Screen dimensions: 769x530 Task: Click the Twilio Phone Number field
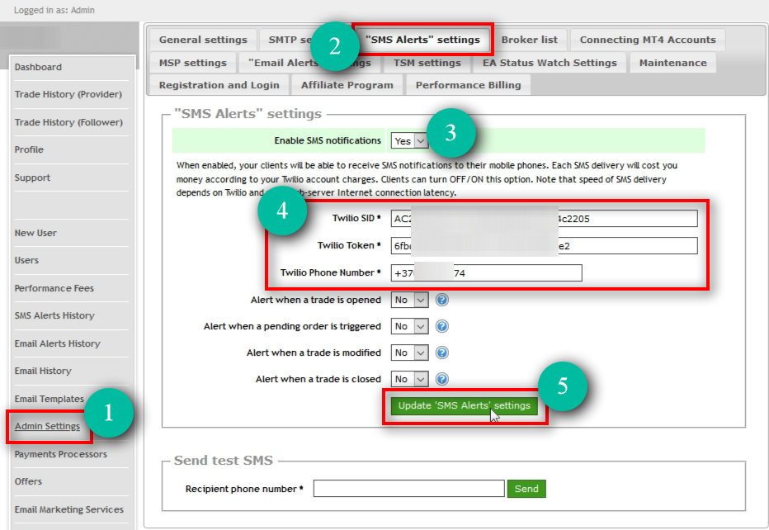pos(486,273)
